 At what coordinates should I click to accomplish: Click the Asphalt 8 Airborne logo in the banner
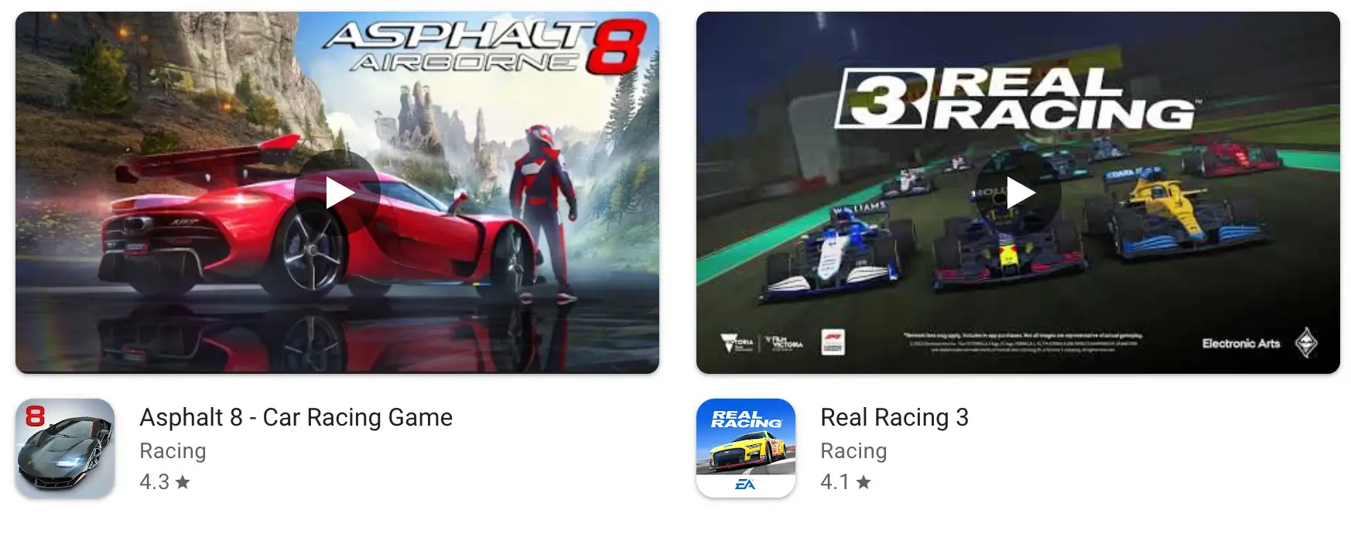[484, 46]
